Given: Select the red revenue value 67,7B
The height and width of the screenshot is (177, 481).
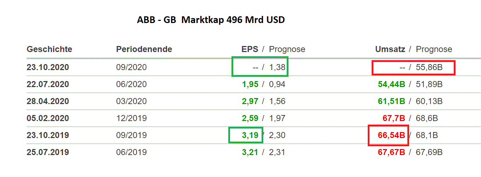Looking at the screenshot, I should [393, 118].
